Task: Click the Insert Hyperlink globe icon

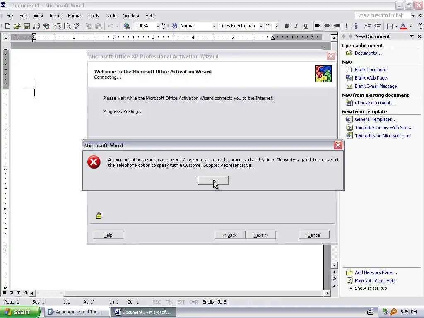Action: 127,26
